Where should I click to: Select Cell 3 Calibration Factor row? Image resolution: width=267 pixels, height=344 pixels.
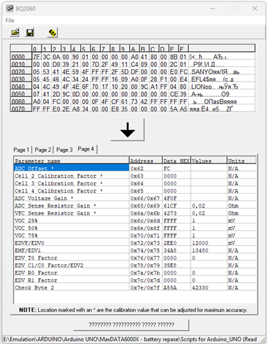(x=135, y=183)
